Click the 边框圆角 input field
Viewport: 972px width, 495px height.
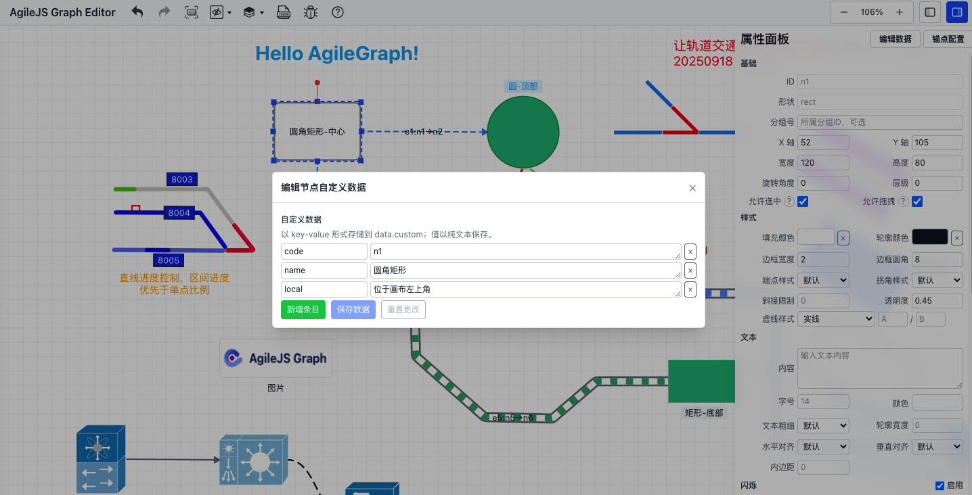pyautogui.click(x=937, y=260)
